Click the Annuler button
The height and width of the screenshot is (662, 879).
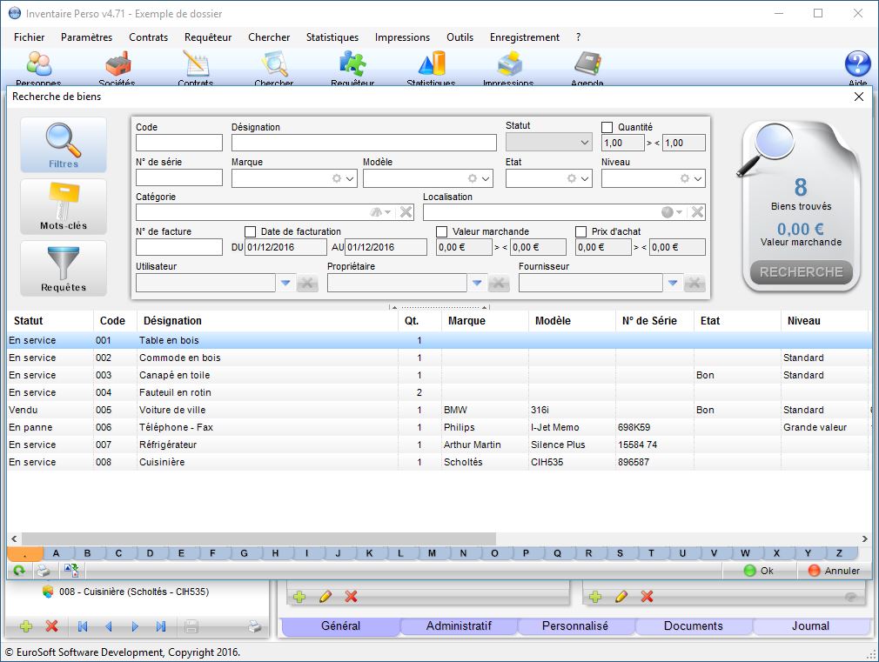tap(834, 571)
